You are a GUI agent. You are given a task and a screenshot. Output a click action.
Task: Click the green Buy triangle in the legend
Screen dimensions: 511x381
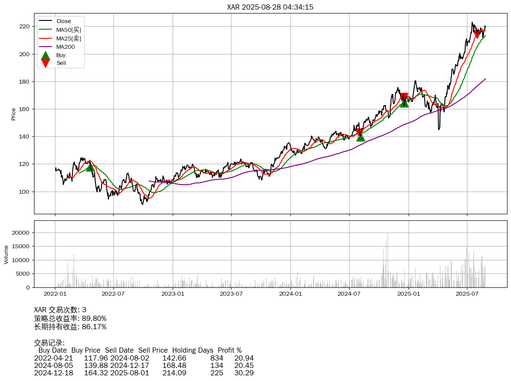[x=45, y=55]
